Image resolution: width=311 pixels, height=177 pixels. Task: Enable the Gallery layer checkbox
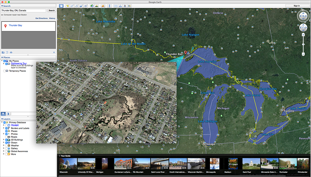pos(6,148)
